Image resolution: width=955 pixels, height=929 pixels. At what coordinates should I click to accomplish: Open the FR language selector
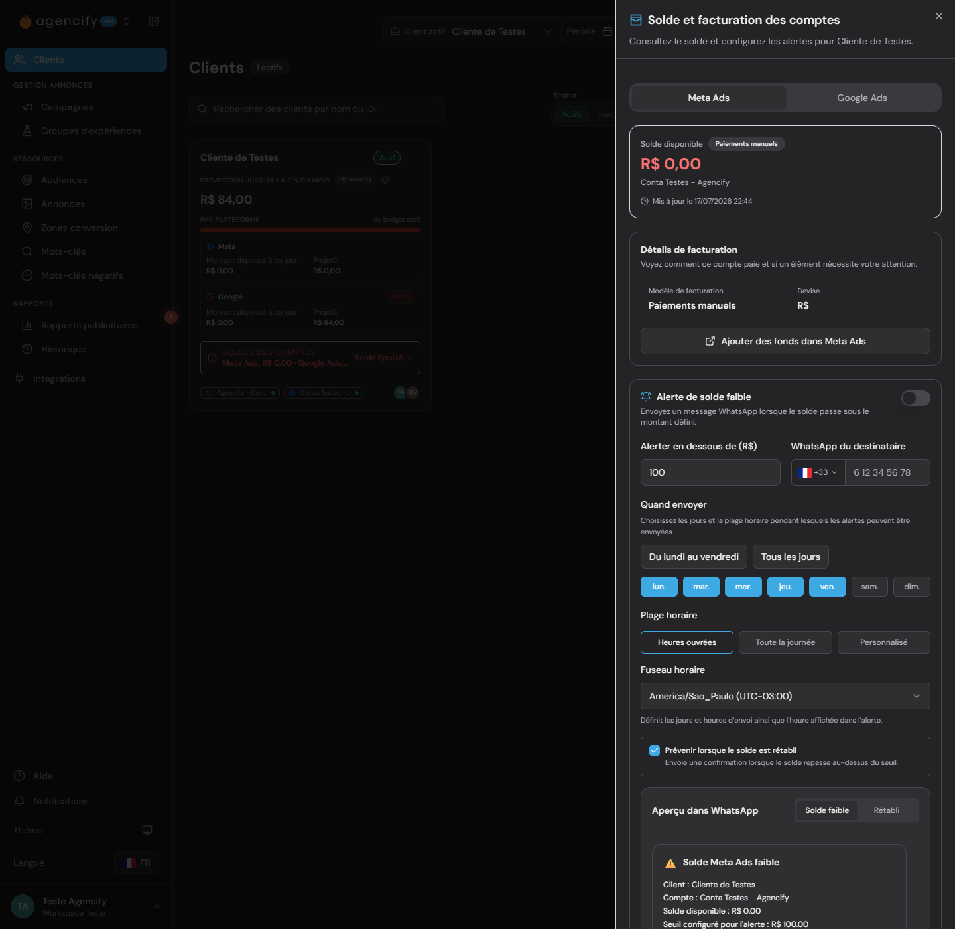[137, 863]
